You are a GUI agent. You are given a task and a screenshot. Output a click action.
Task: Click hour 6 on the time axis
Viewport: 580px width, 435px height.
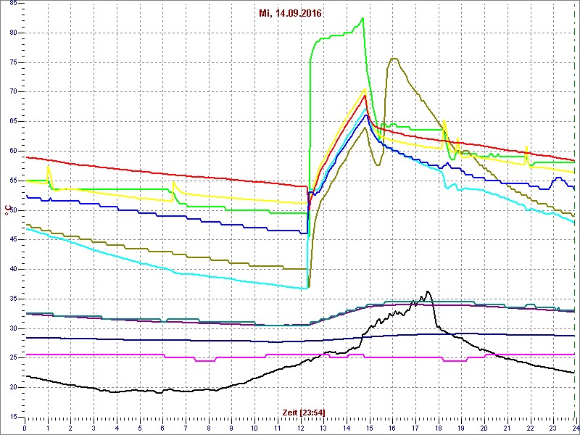[x=162, y=428]
